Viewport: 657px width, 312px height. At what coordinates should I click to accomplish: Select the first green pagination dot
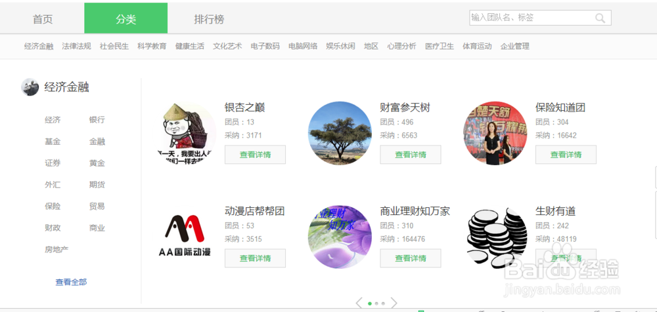(369, 303)
